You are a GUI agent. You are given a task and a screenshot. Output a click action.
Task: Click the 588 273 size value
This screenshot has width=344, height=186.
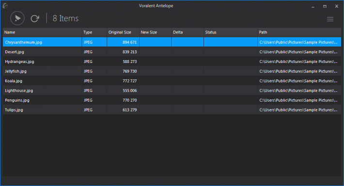coord(130,62)
